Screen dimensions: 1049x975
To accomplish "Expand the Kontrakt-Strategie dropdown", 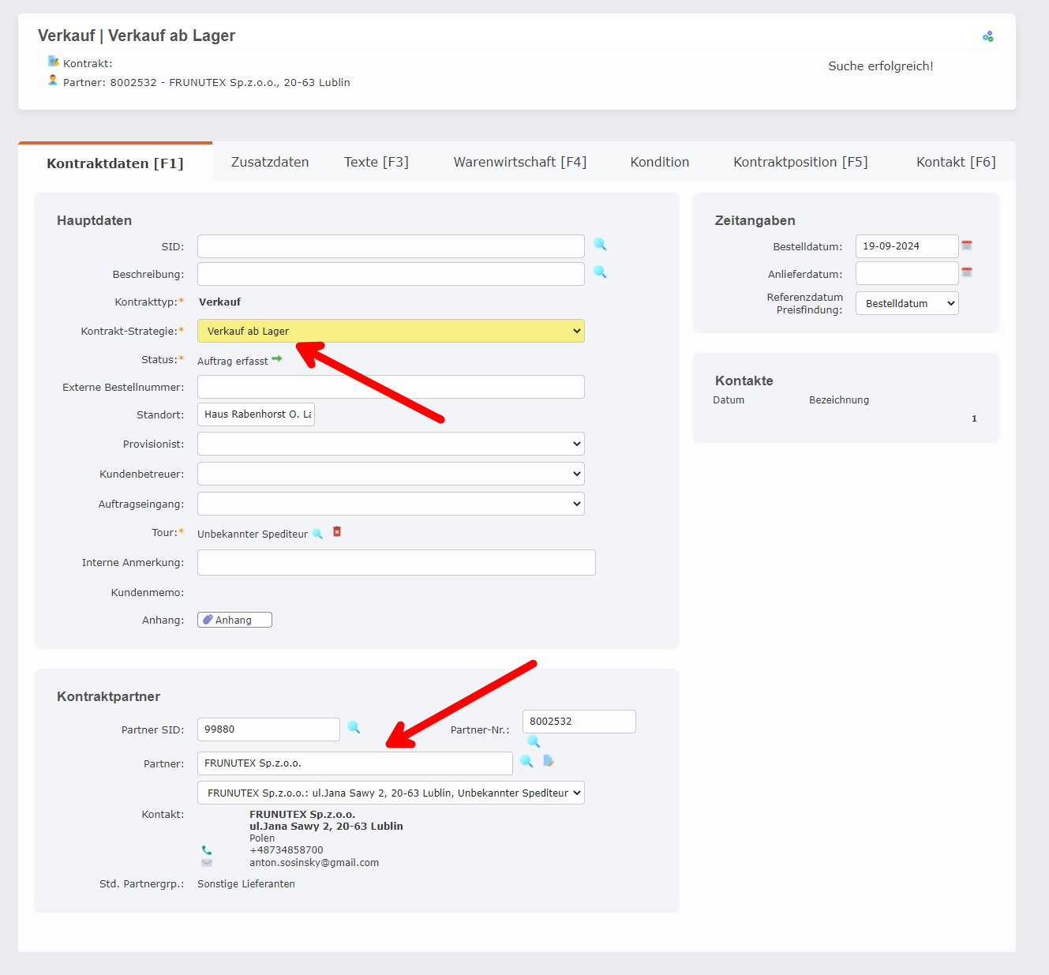I will click(x=391, y=331).
